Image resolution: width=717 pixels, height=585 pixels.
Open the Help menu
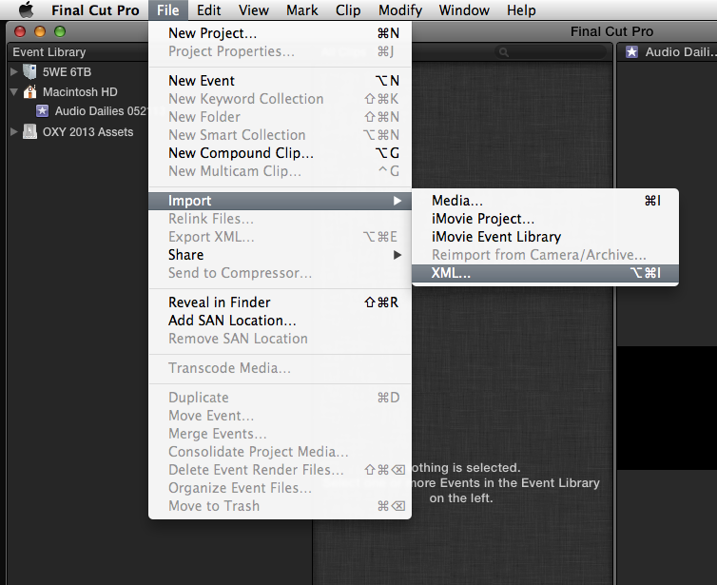tap(521, 10)
